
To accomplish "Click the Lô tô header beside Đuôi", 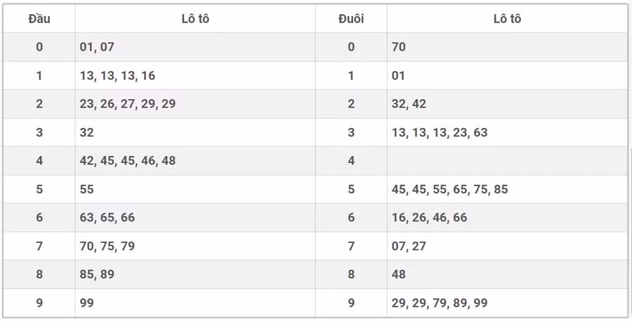I will pos(507,19).
